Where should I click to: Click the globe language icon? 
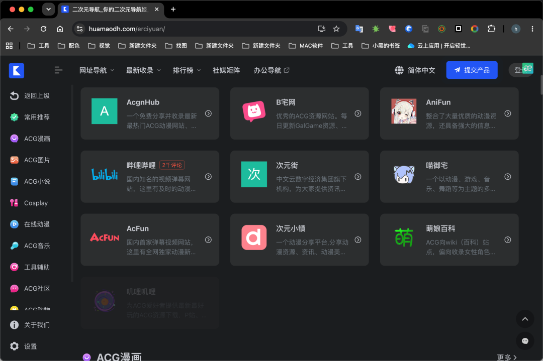399,70
